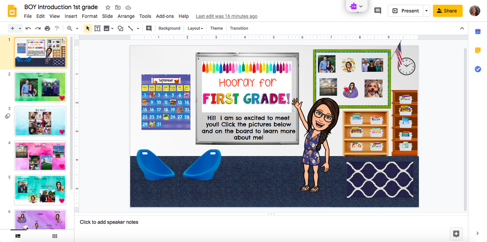
Task: Open the View menu
Action: (54, 16)
